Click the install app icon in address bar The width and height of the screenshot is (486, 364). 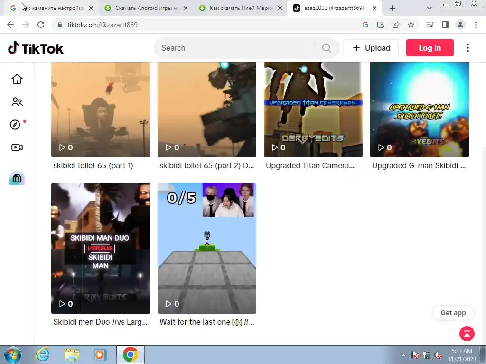(381, 25)
